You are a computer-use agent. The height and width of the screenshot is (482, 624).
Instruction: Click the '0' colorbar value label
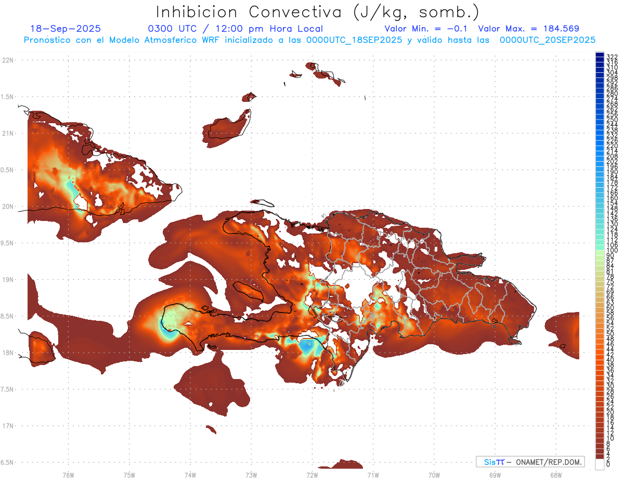point(609,465)
